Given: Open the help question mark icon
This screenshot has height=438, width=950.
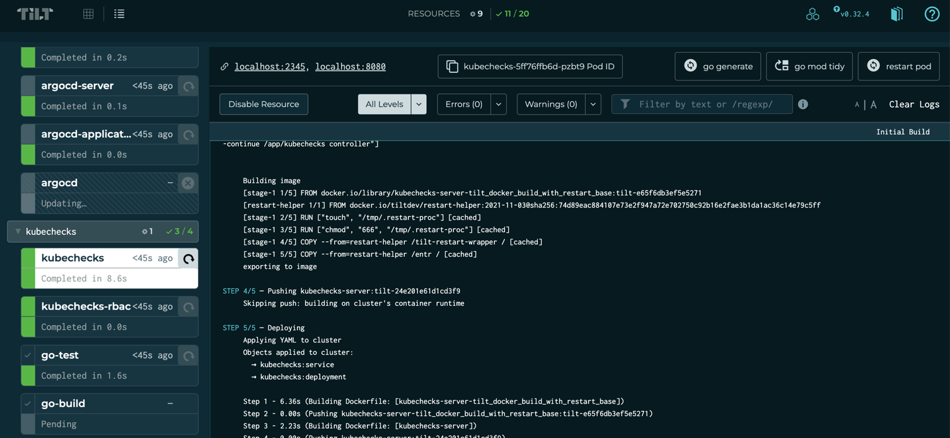Looking at the screenshot, I should (x=932, y=14).
